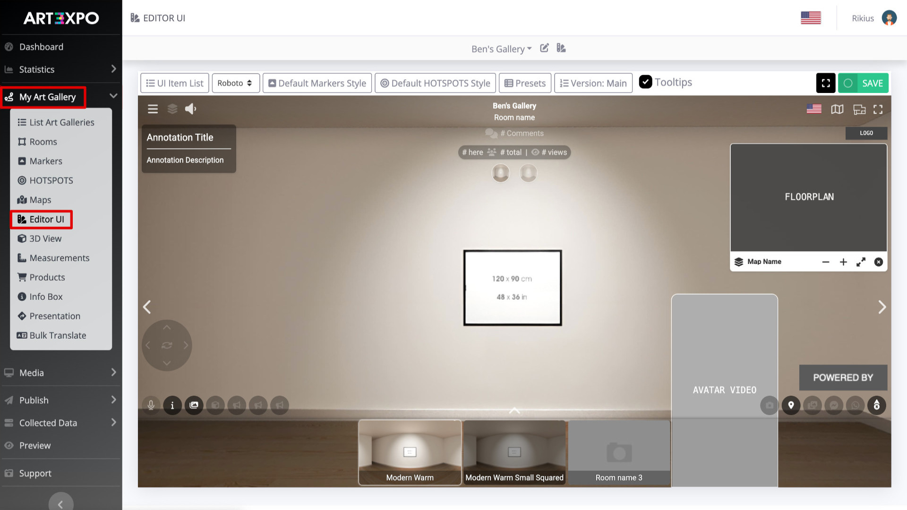
Task: Open the Roboto font dropdown
Action: point(235,83)
